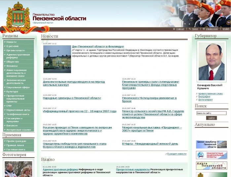Click the Penza region coat of arms
Viewport: 231px width, 177px height.
[18, 17]
